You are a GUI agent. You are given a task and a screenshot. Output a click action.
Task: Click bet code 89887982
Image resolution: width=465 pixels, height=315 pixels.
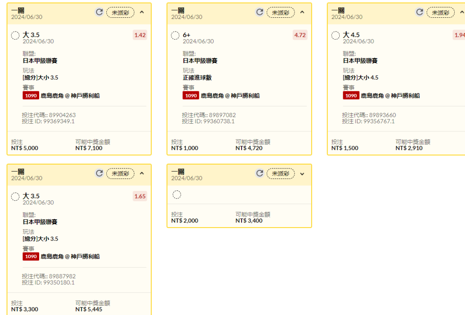pyautogui.click(x=62, y=276)
